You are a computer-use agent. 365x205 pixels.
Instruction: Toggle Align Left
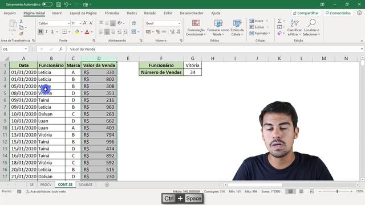(101, 32)
